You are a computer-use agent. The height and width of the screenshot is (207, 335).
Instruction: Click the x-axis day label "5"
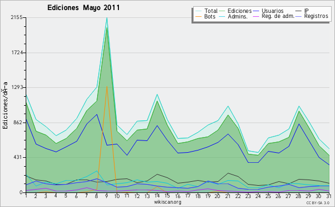[x=66, y=196]
